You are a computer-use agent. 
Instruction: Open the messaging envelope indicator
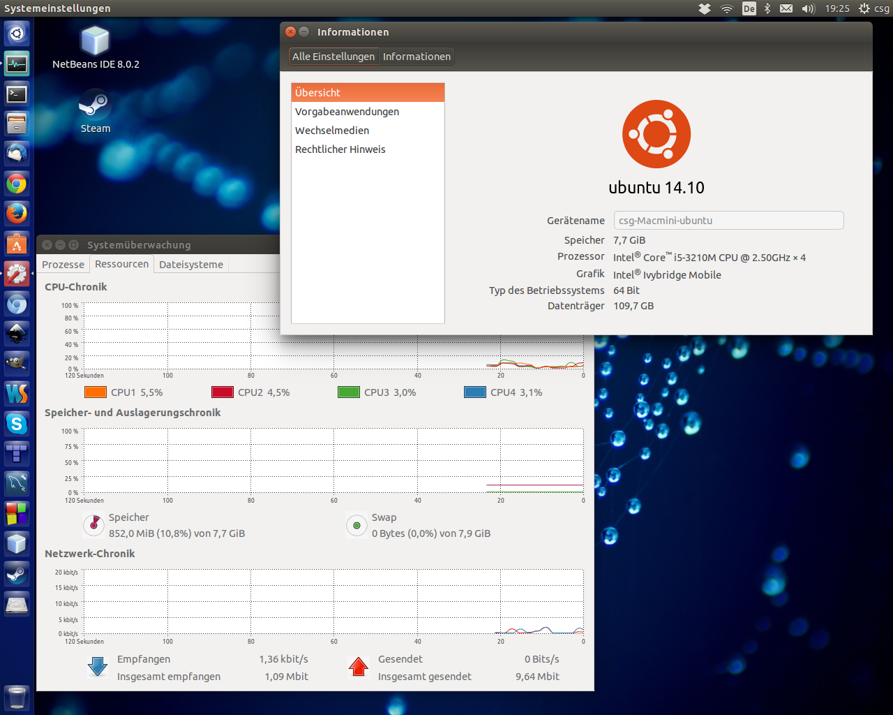pos(786,8)
